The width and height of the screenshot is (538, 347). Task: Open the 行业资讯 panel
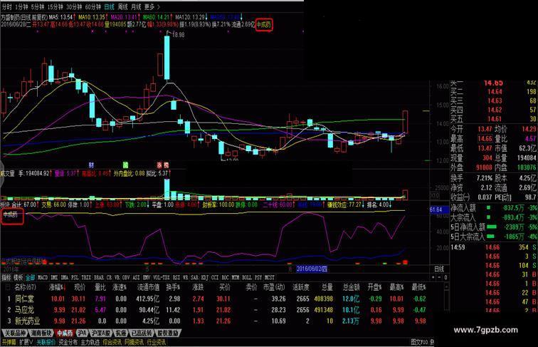[x=156, y=343]
